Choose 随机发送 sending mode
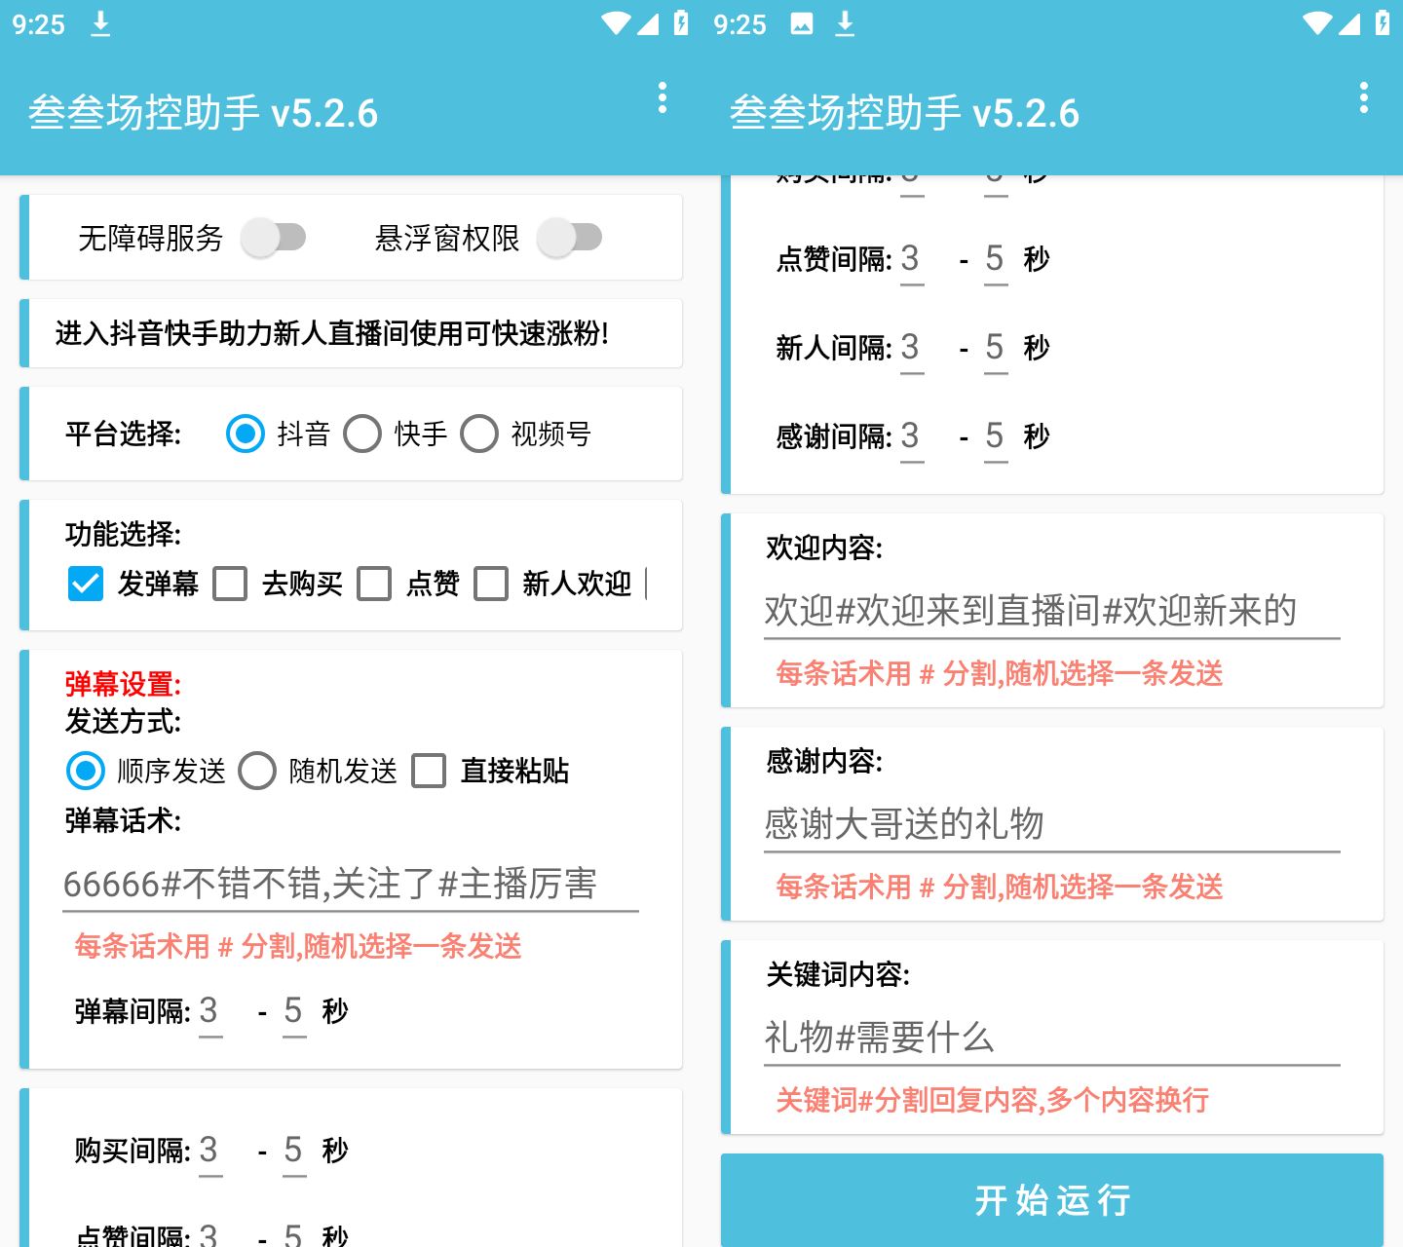This screenshot has width=1403, height=1247. [258, 771]
